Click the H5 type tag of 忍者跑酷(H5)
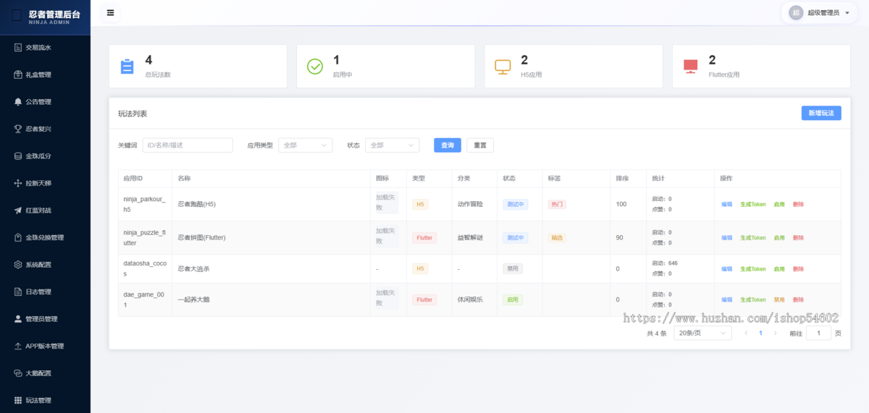The height and width of the screenshot is (413, 869). point(420,204)
